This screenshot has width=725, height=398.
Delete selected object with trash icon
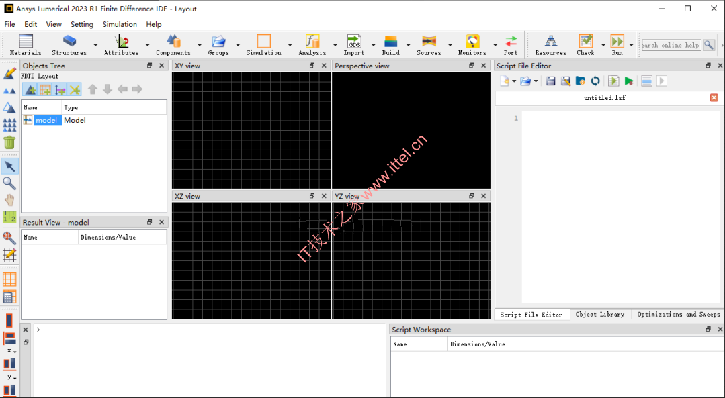tap(9, 142)
